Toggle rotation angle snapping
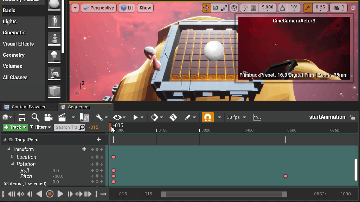 [x=282, y=7]
